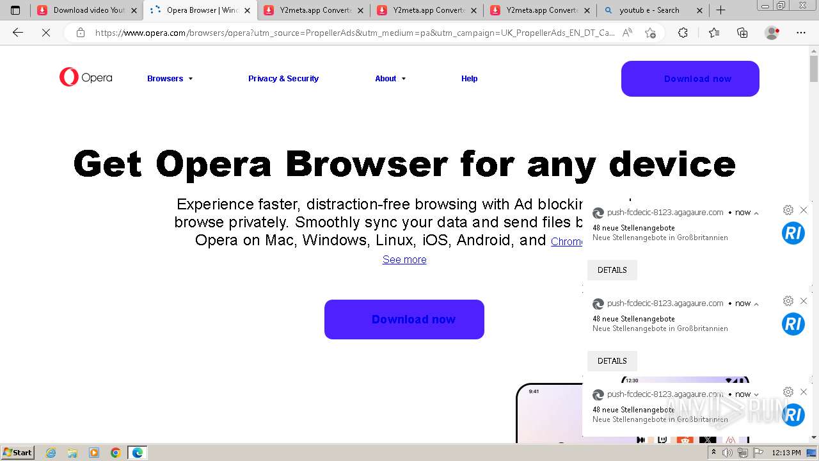Click the Download now button below See more
Viewport: 819px width, 461px height.
tap(404, 319)
